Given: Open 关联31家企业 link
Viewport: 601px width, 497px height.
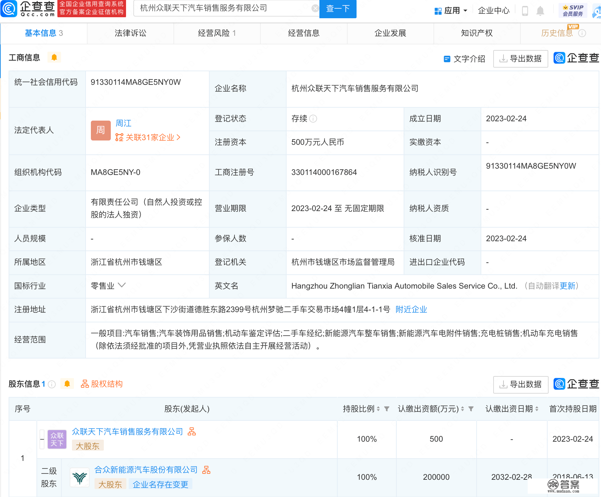Looking at the screenshot, I should [148, 137].
